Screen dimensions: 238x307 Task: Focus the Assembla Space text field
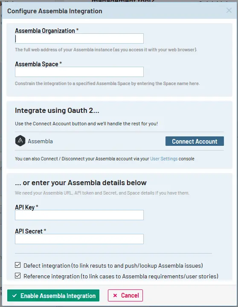point(79,72)
